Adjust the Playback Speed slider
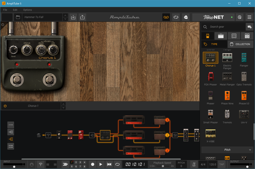Screen dimensions: 255x169 pyautogui.click(x=163, y=166)
